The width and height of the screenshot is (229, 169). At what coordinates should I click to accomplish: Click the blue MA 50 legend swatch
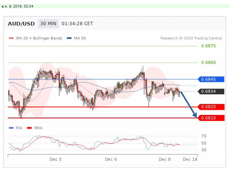[69, 38]
